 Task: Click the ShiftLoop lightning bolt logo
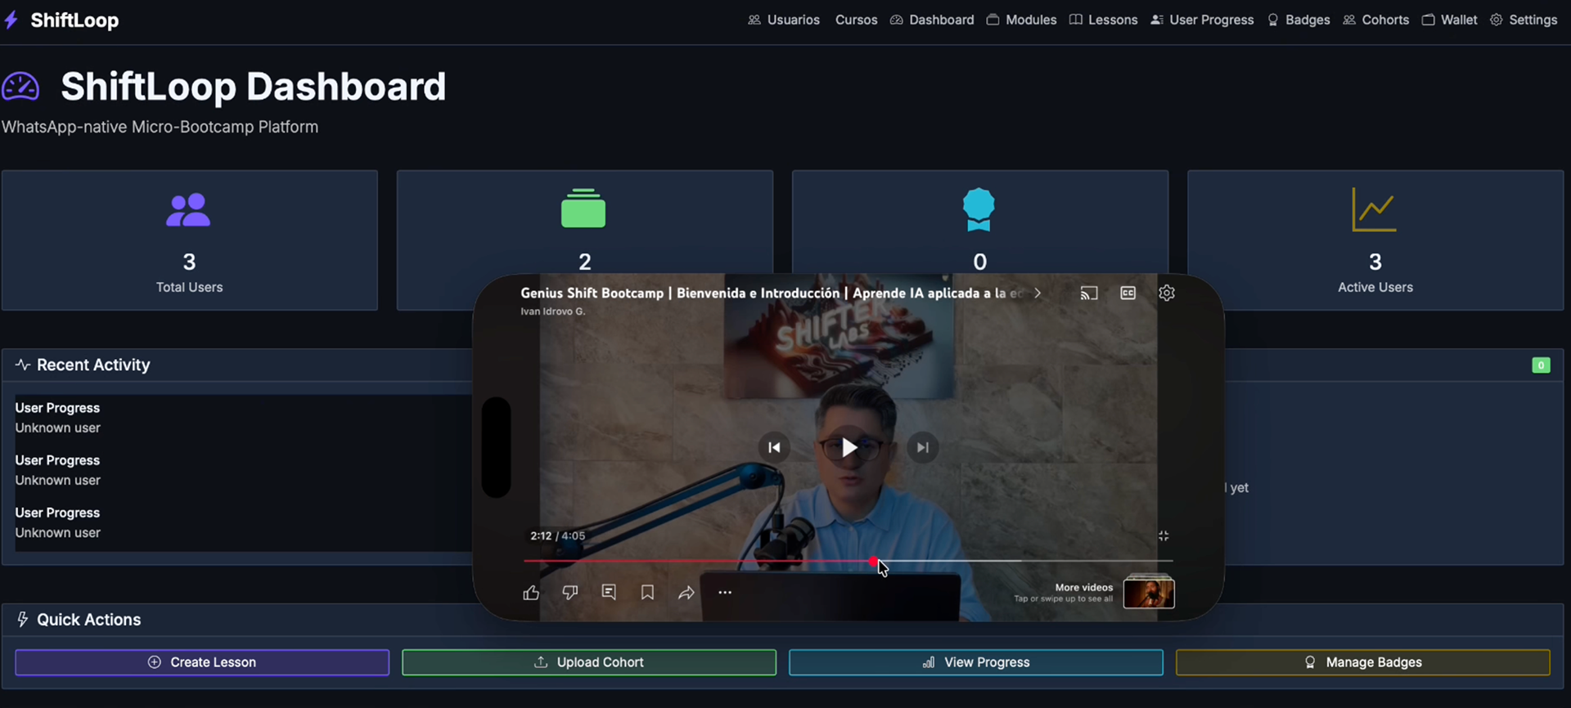tap(11, 20)
